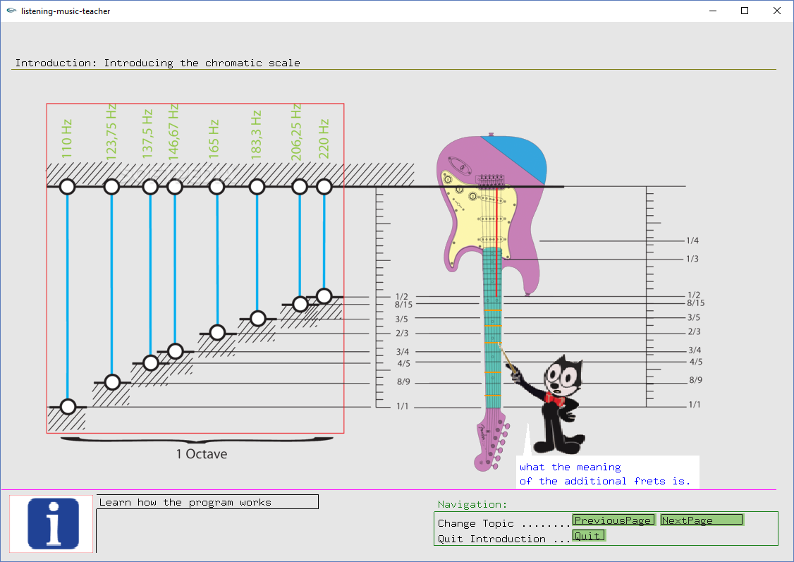794x562 pixels.
Task: Click the NextPage navigation button
Action: pyautogui.click(x=702, y=520)
